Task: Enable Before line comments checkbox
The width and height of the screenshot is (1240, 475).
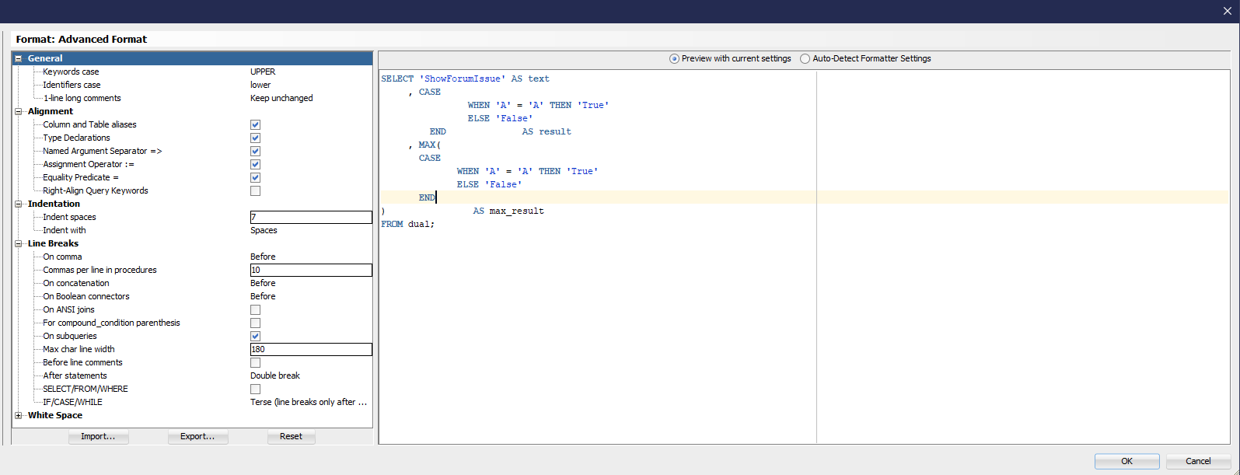Action: coord(255,362)
